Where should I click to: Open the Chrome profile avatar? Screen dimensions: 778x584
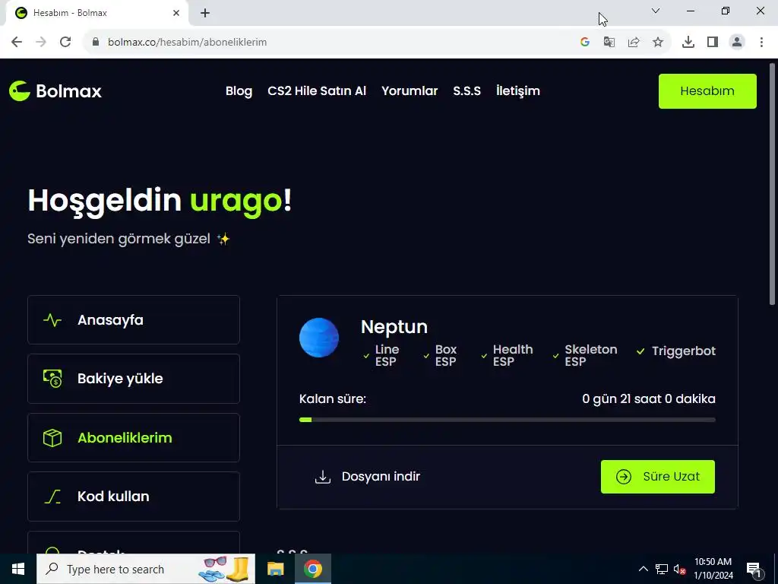pos(737,42)
